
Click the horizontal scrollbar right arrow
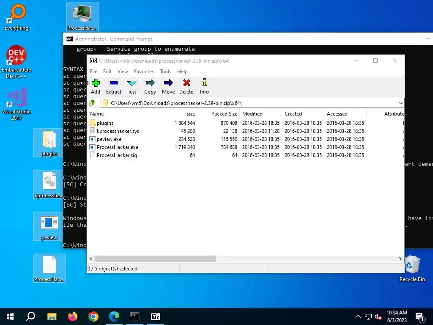[400, 259]
